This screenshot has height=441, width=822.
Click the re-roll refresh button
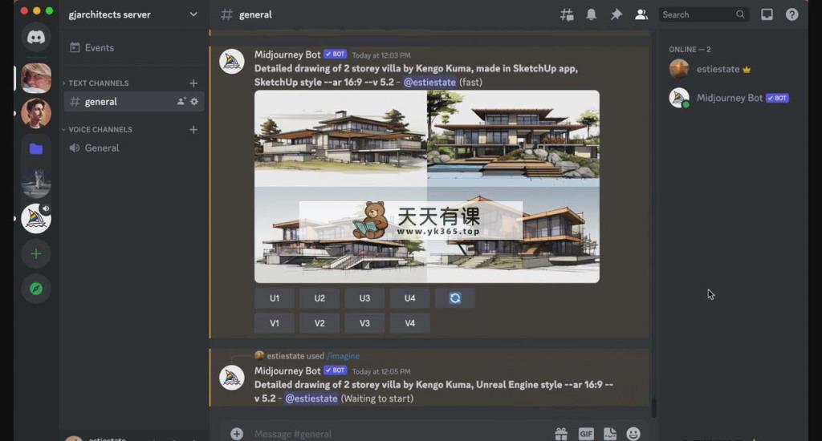[455, 298]
